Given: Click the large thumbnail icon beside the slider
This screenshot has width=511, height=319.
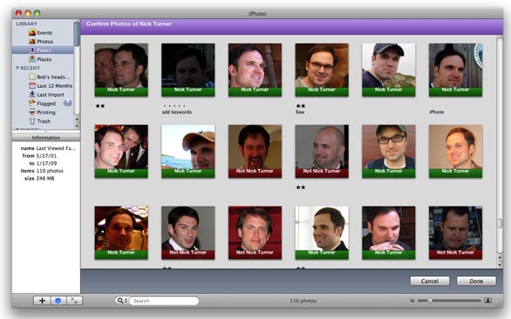Looking at the screenshot, I should pyautogui.click(x=487, y=301).
